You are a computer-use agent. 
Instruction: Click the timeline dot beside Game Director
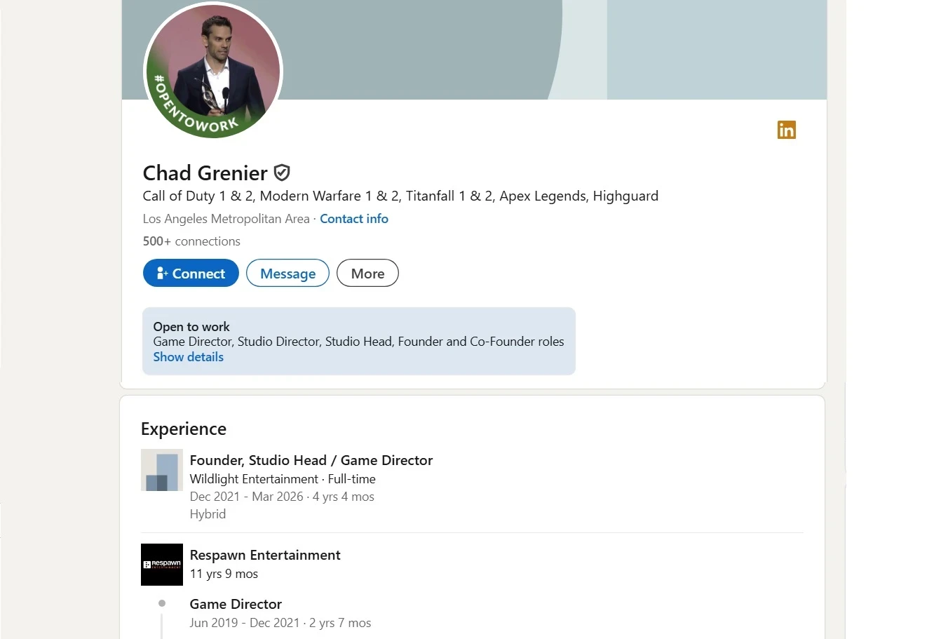point(162,603)
